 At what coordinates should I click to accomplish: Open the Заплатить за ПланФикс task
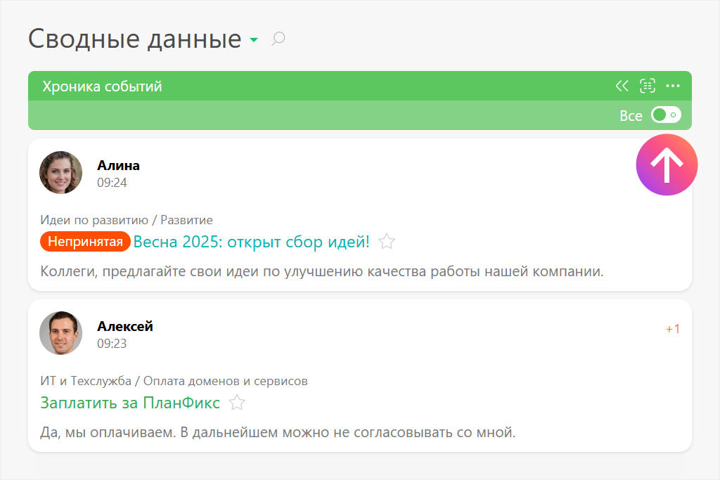[x=130, y=403]
